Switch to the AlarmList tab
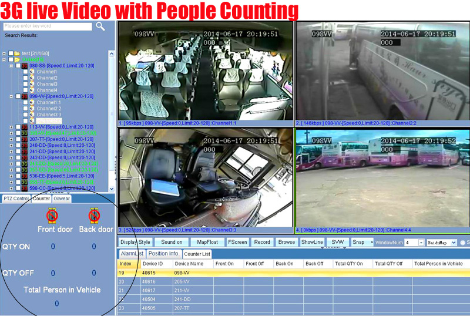The image size is (470, 316). tap(132, 254)
